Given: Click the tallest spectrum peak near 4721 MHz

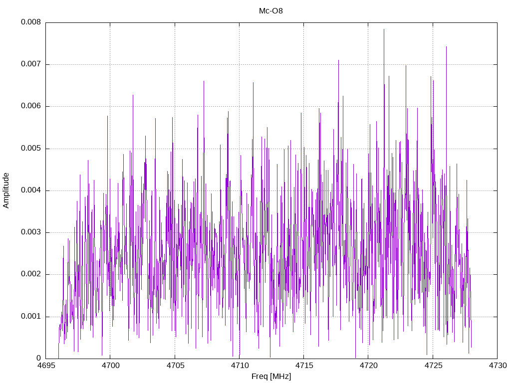Looking at the screenshot, I should pyautogui.click(x=384, y=30).
